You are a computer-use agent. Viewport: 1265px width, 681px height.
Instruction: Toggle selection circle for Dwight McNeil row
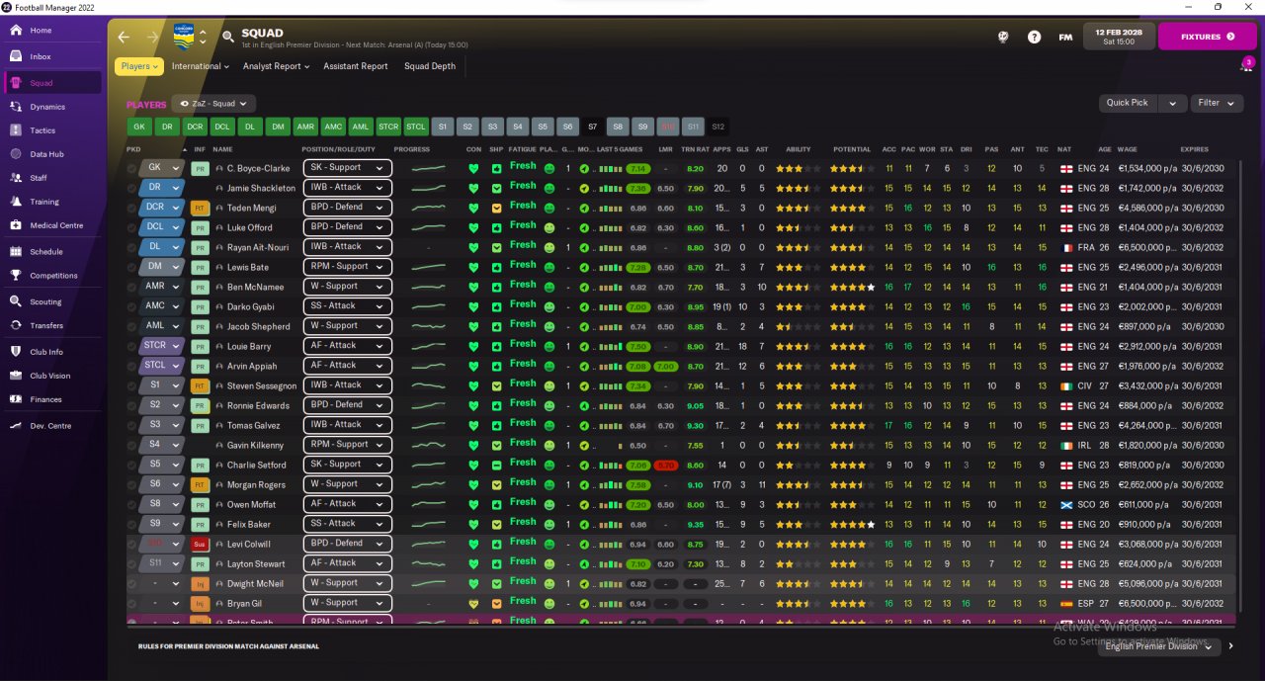click(x=132, y=583)
